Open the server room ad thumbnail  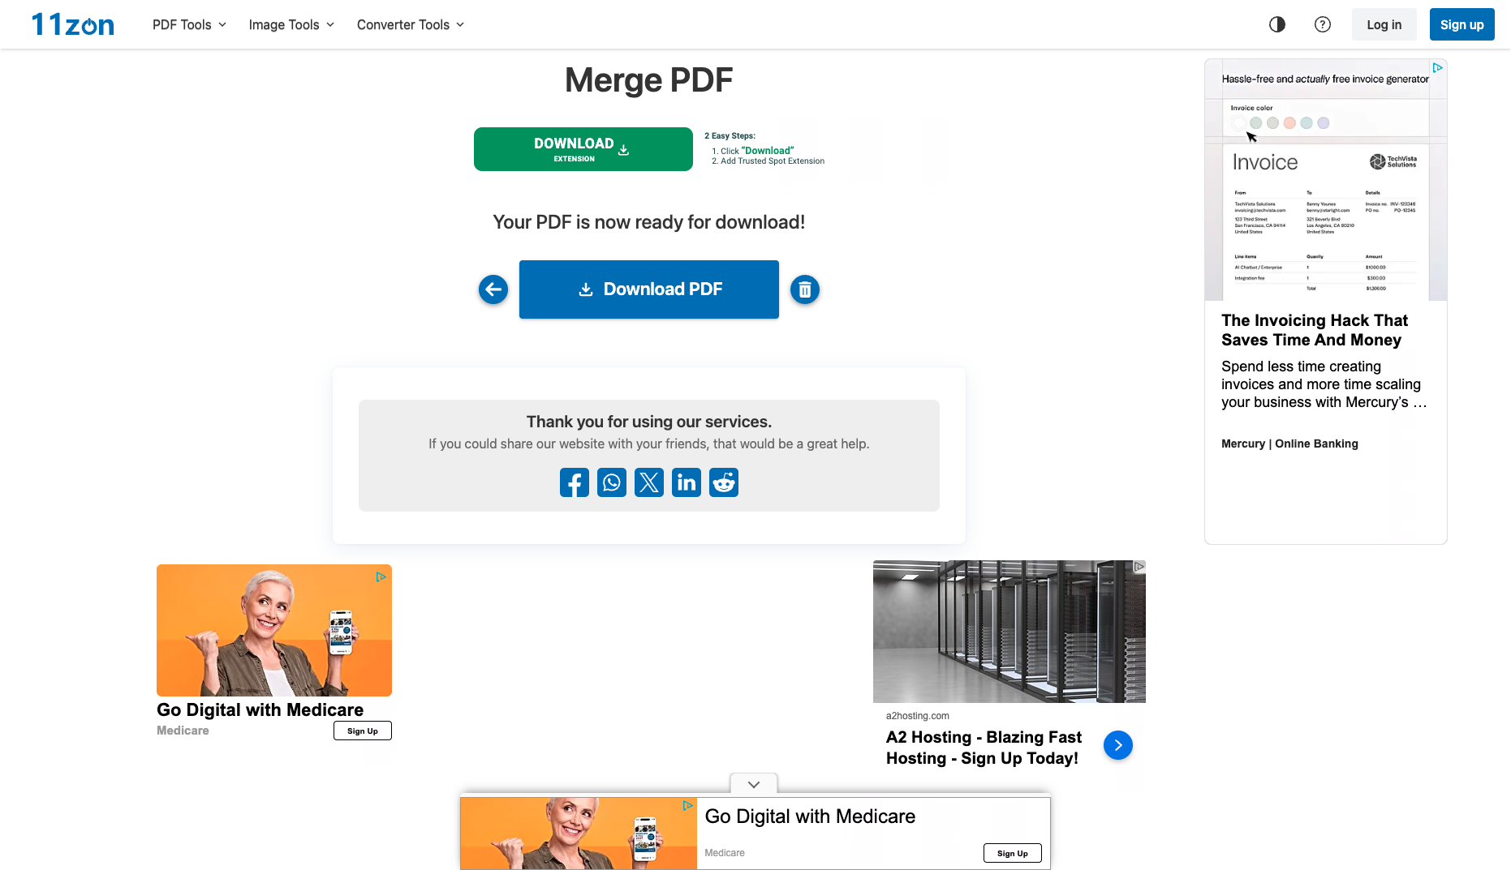(1009, 632)
